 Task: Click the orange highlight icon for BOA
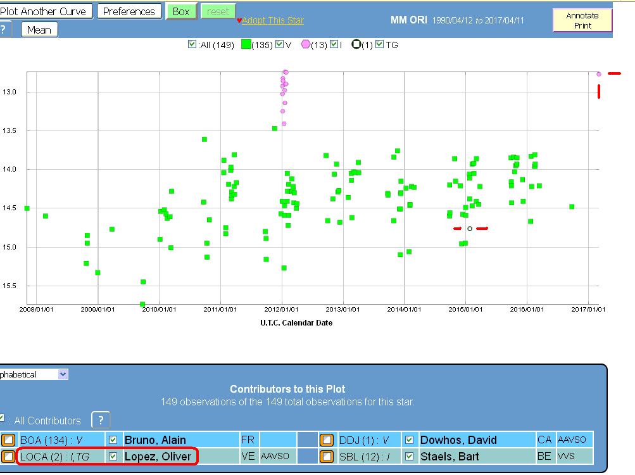pyautogui.click(x=9, y=440)
